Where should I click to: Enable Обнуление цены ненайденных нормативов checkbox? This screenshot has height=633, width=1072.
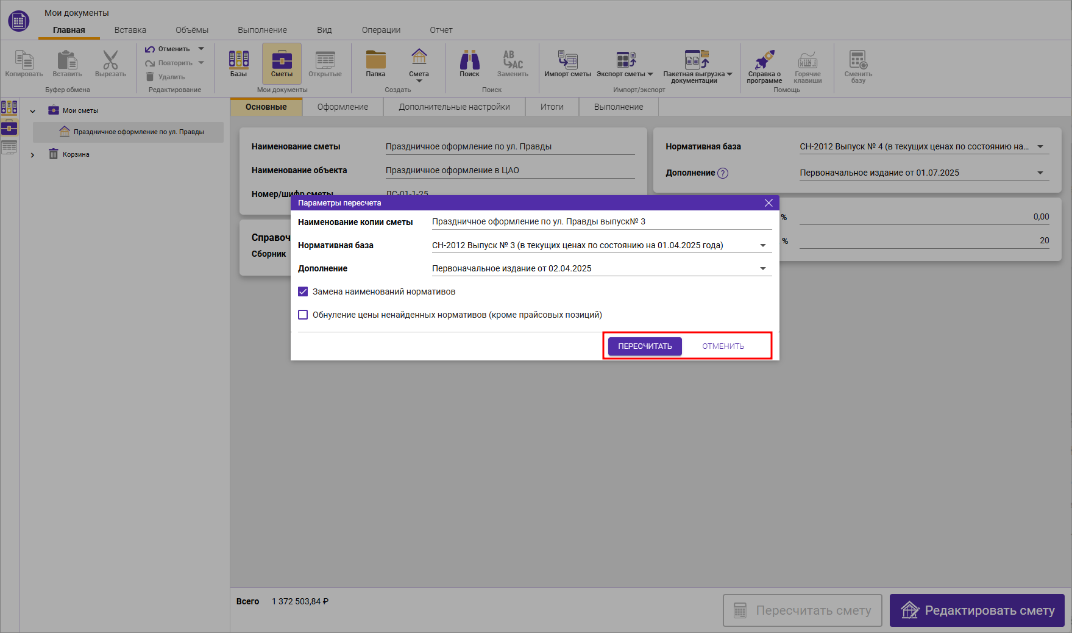tap(303, 315)
